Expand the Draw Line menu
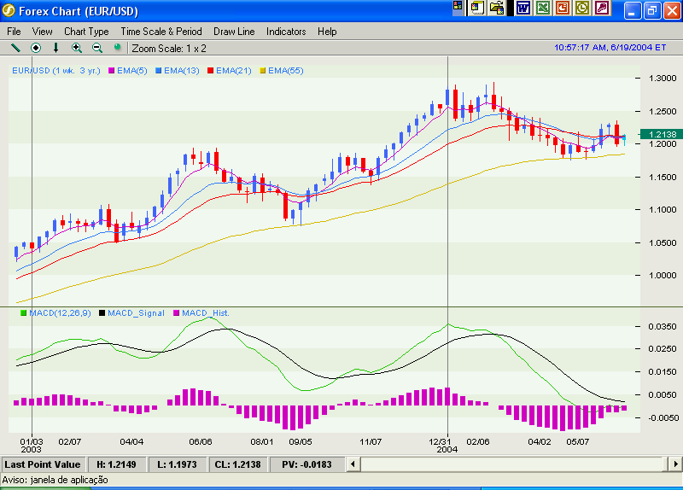683x490 pixels. click(234, 32)
